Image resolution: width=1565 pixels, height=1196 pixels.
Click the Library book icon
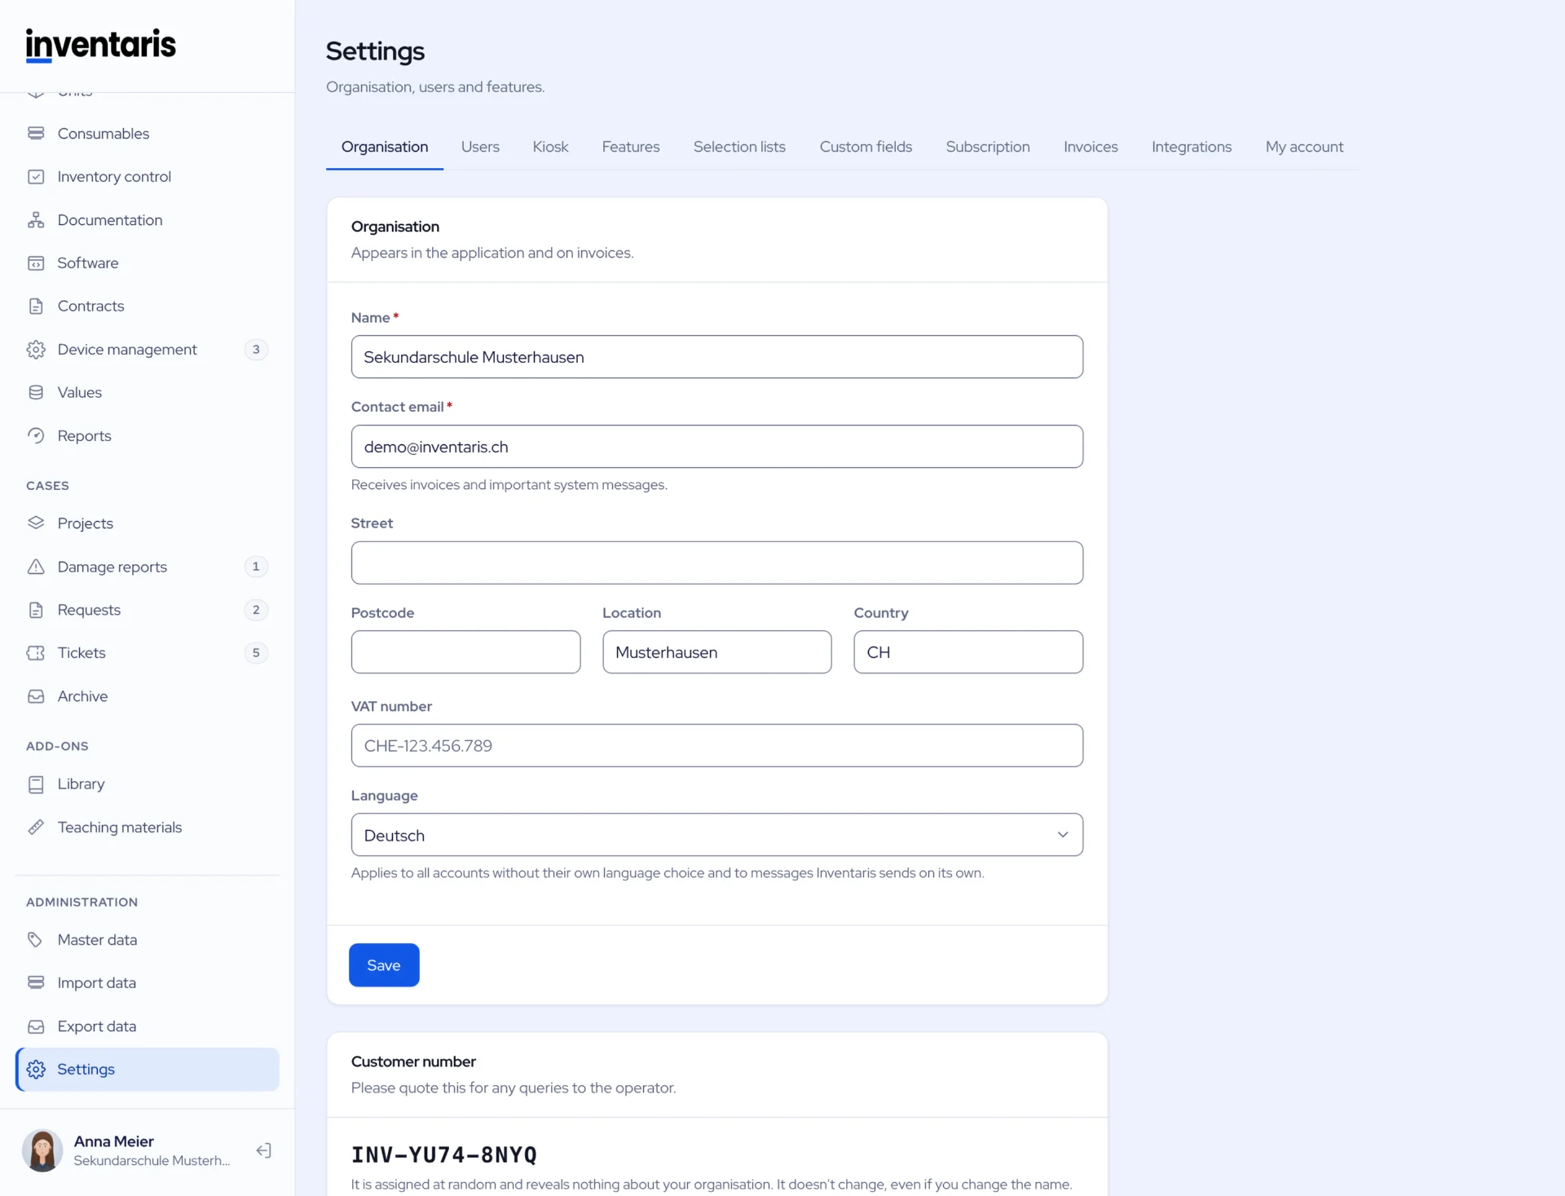pos(36,784)
